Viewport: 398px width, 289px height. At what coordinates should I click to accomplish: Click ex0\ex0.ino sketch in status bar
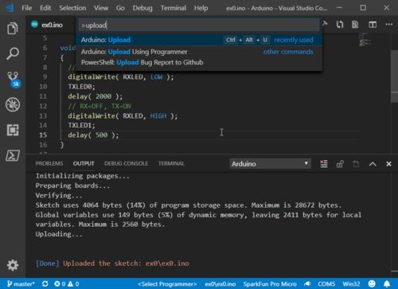click(x=220, y=284)
